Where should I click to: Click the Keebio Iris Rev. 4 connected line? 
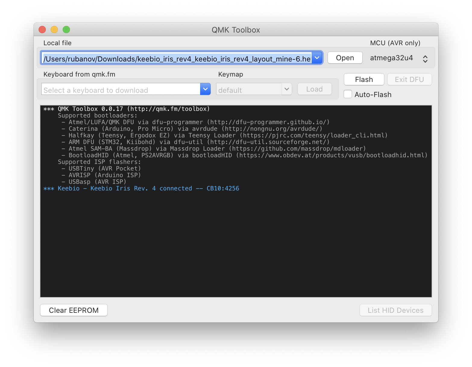(x=141, y=188)
